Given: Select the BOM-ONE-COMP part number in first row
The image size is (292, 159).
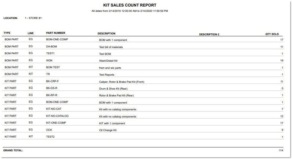Looking at the screenshot, I should point(57,39).
